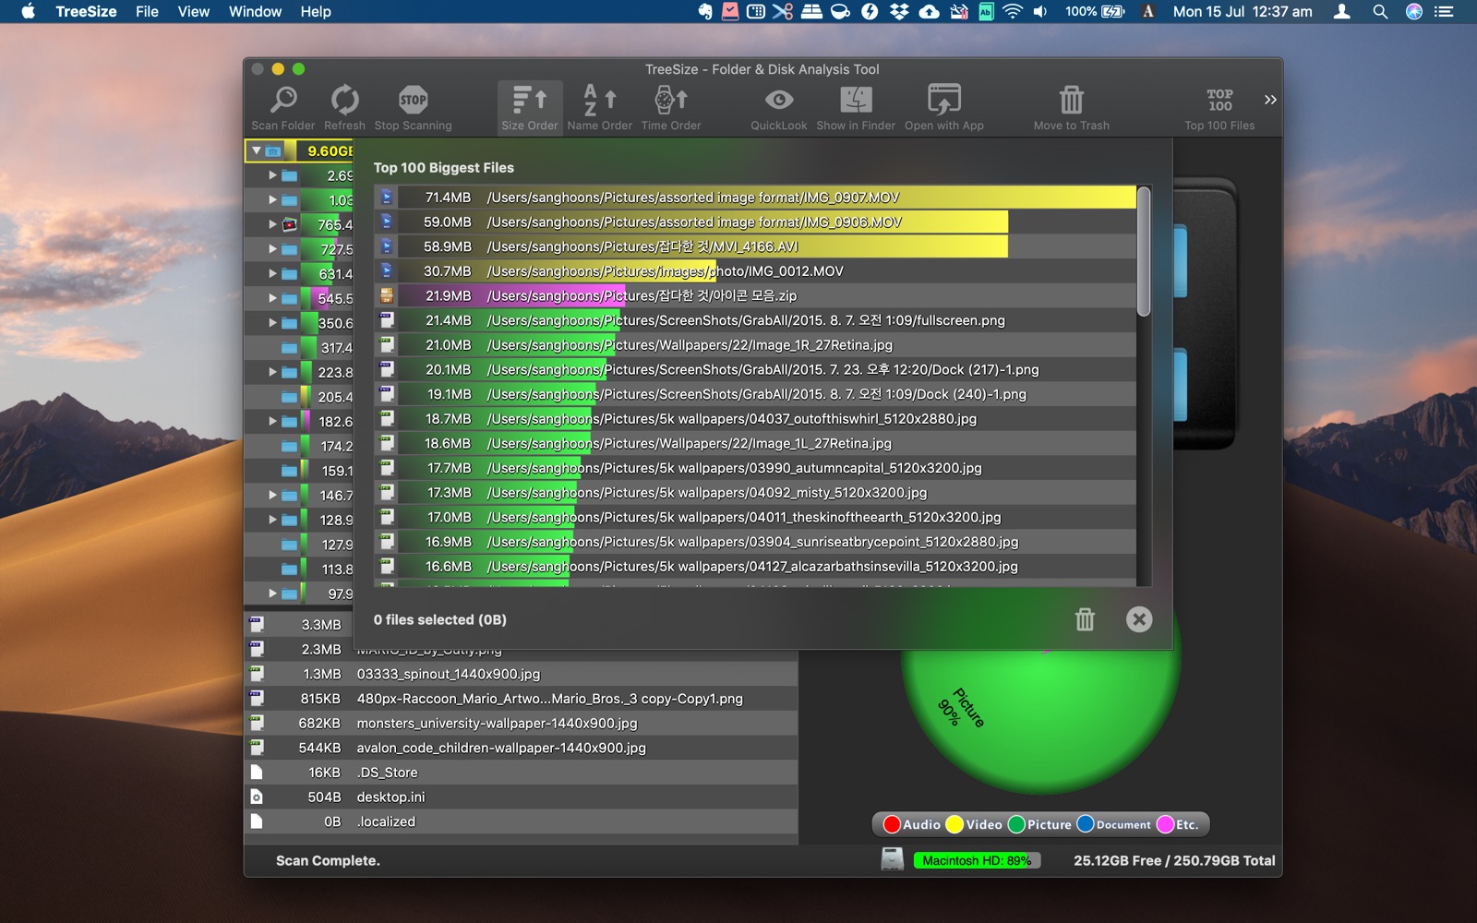Click the Show in Finder icon

[856, 99]
